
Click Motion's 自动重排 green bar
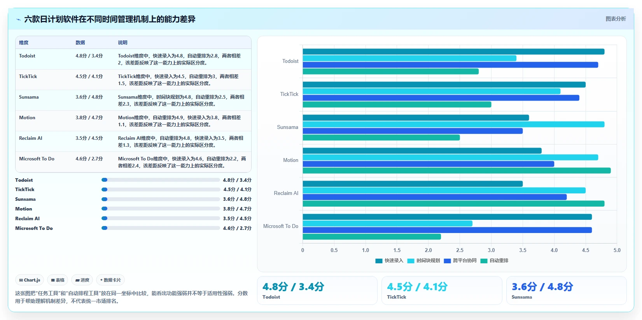pos(457,170)
